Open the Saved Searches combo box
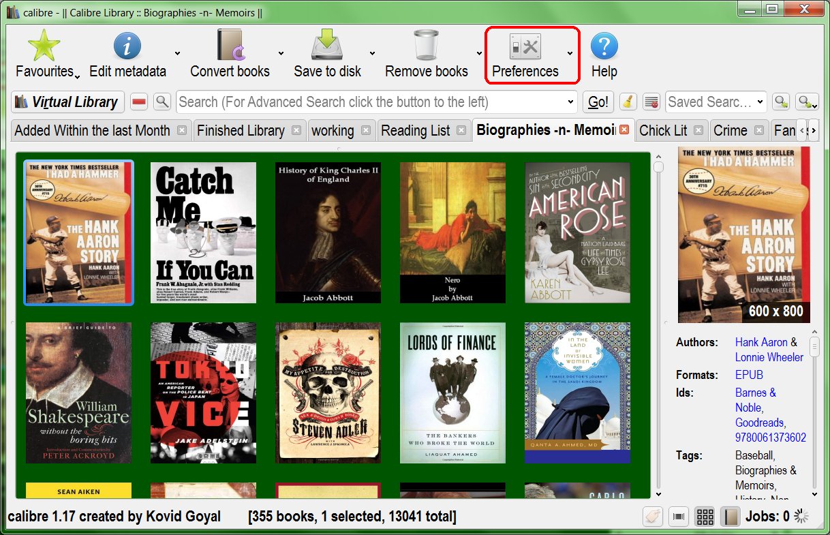 coord(716,102)
